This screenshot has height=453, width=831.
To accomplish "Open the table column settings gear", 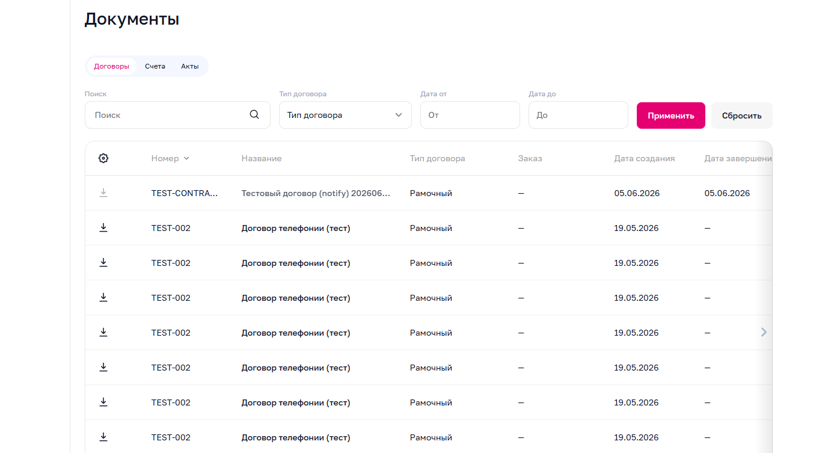I will [103, 158].
